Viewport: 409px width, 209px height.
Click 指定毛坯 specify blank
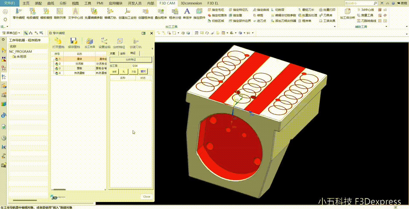tap(216, 10)
